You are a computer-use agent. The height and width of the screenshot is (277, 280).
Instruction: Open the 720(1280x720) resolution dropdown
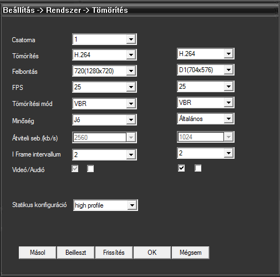104,70
